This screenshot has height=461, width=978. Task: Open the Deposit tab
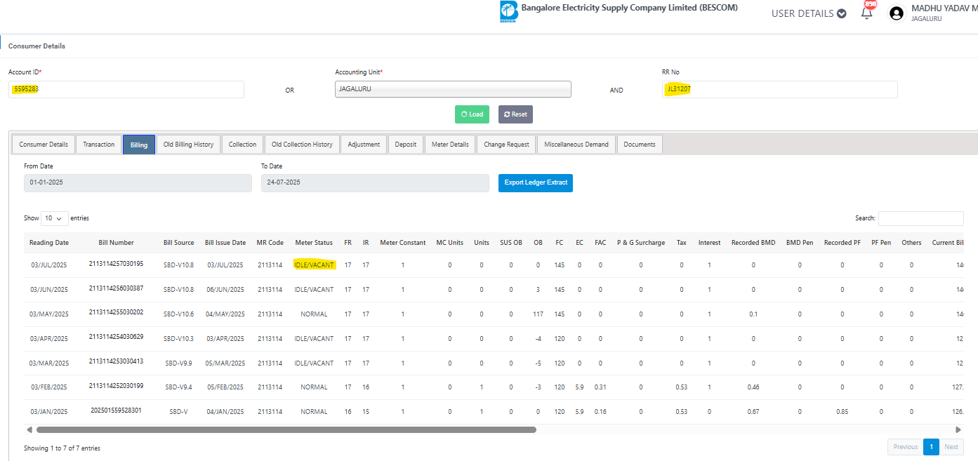click(x=406, y=145)
